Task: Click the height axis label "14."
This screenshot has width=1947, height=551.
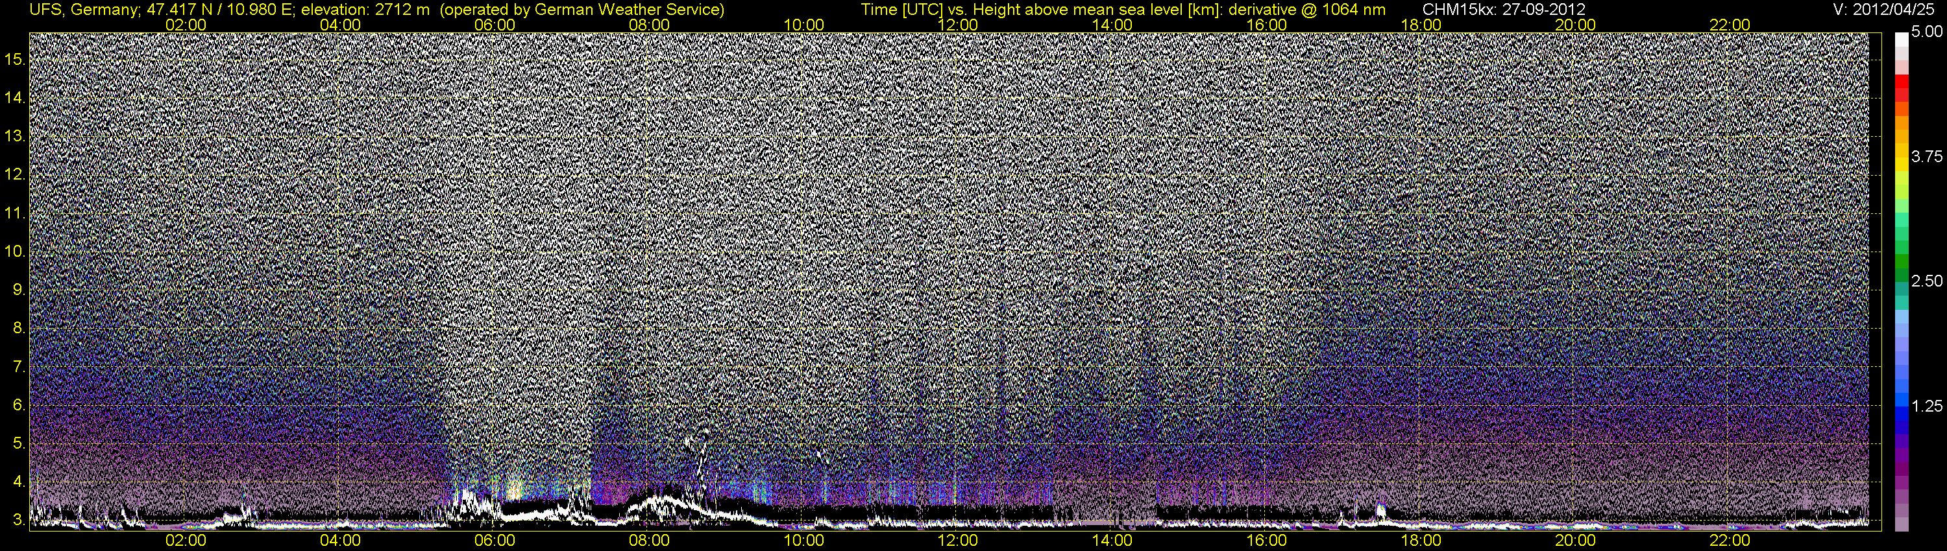Action: tap(16, 98)
